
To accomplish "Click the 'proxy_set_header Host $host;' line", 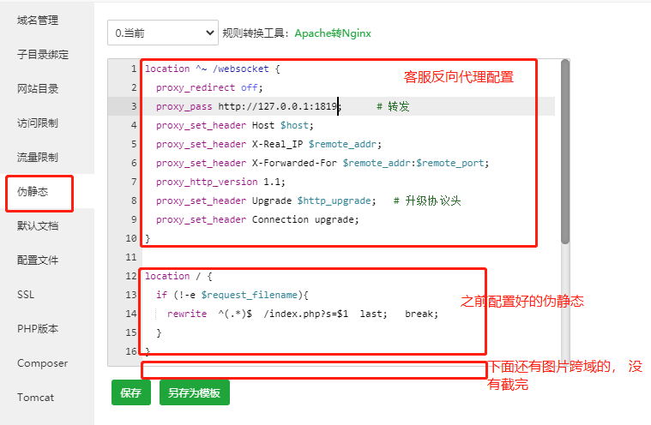I will coord(234,125).
